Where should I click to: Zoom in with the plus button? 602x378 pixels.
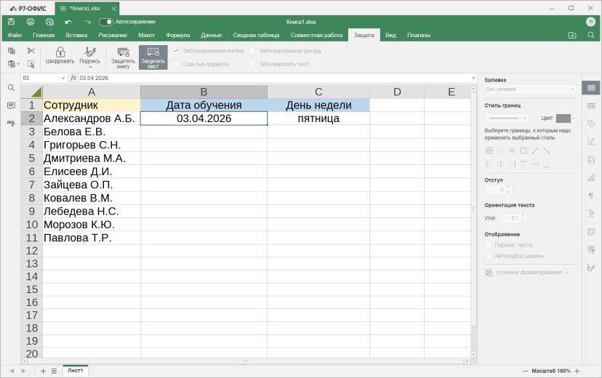[577, 371]
